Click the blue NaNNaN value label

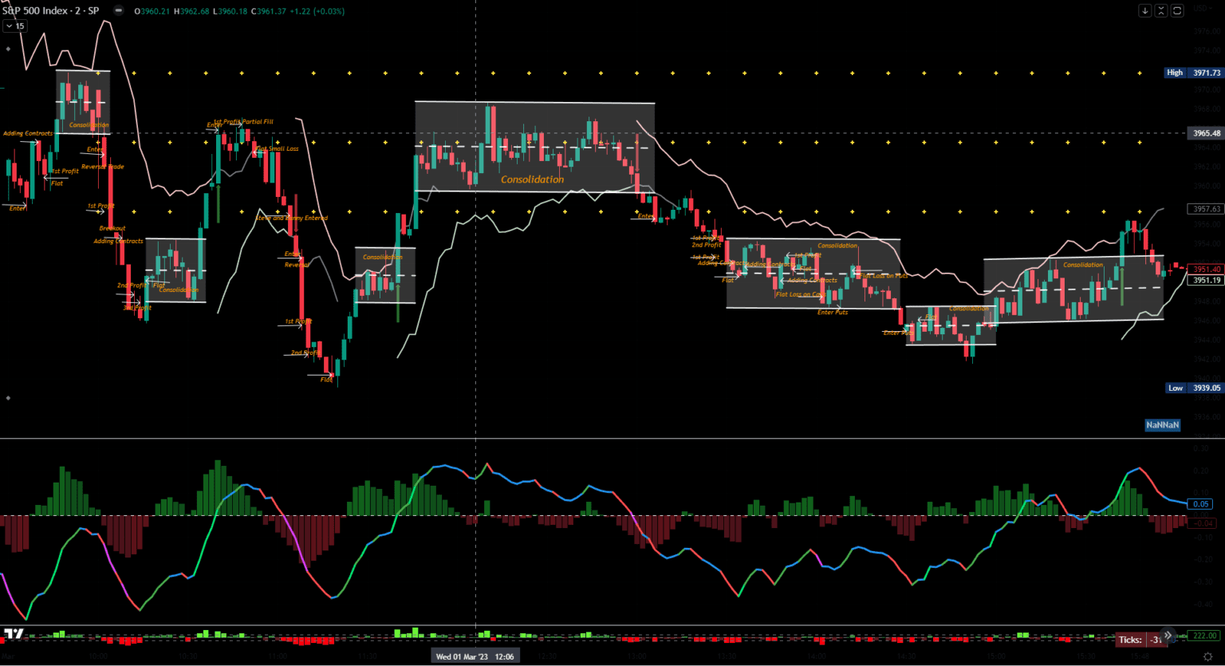coord(1162,425)
